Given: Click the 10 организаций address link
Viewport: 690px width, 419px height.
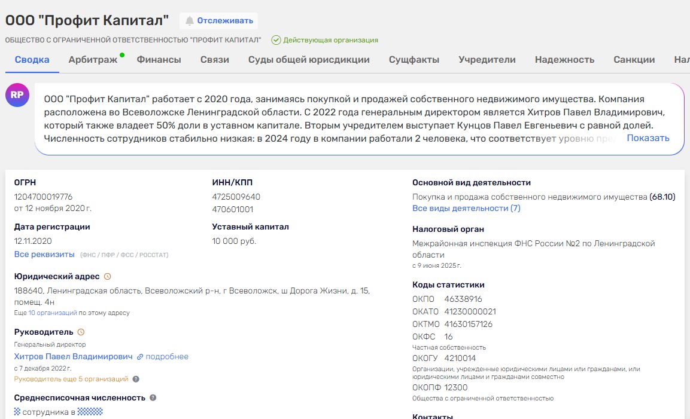Looking at the screenshot, I should click(53, 313).
